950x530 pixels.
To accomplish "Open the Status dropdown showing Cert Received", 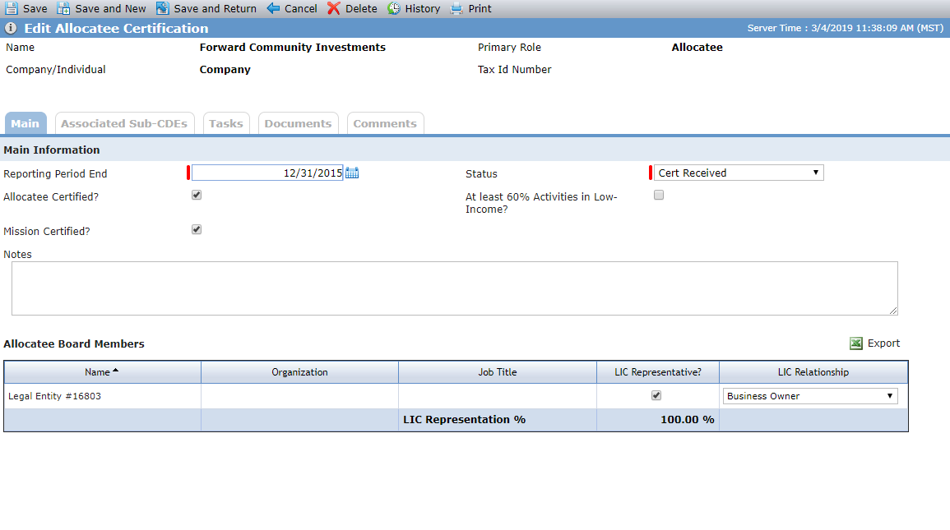I will click(x=739, y=173).
